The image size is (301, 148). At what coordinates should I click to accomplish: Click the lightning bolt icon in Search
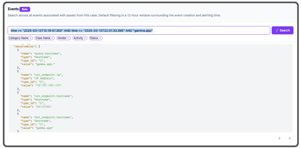tap(277, 30)
